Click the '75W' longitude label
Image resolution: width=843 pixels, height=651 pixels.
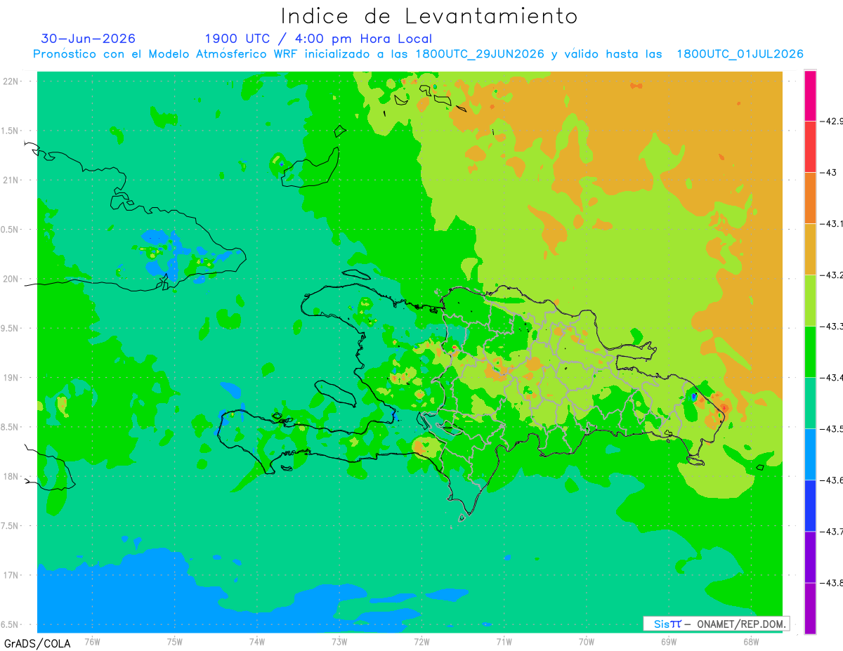pyautogui.click(x=175, y=641)
